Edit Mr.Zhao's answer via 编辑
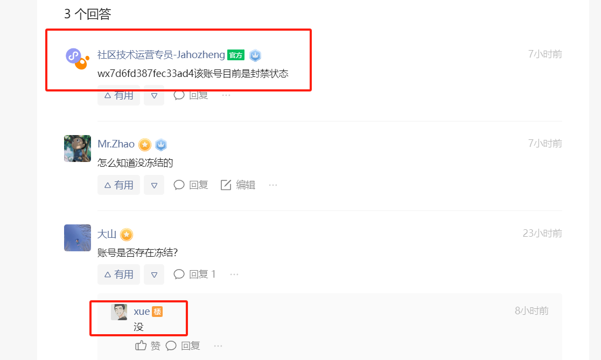The height and width of the screenshot is (360, 601). click(x=238, y=185)
